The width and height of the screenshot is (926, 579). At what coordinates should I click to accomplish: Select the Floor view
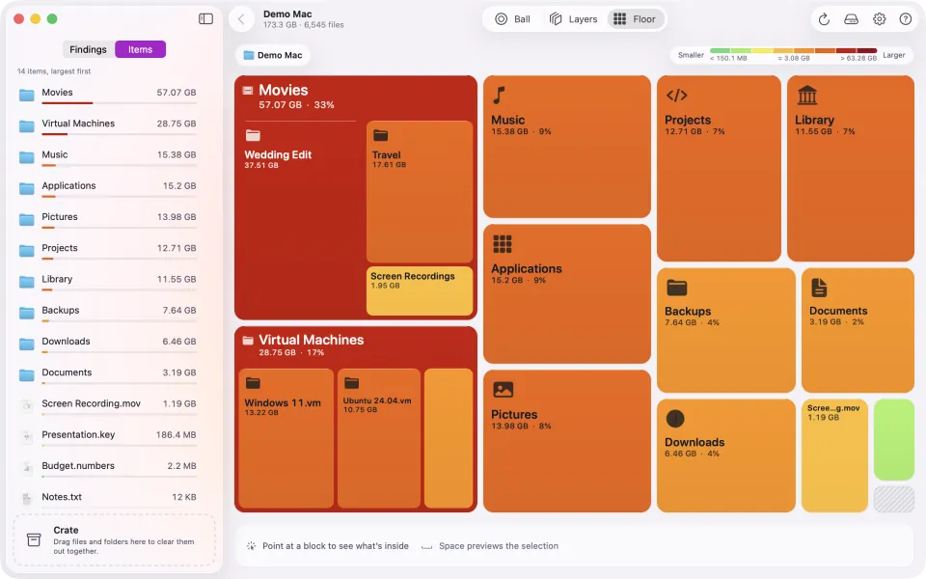point(635,19)
